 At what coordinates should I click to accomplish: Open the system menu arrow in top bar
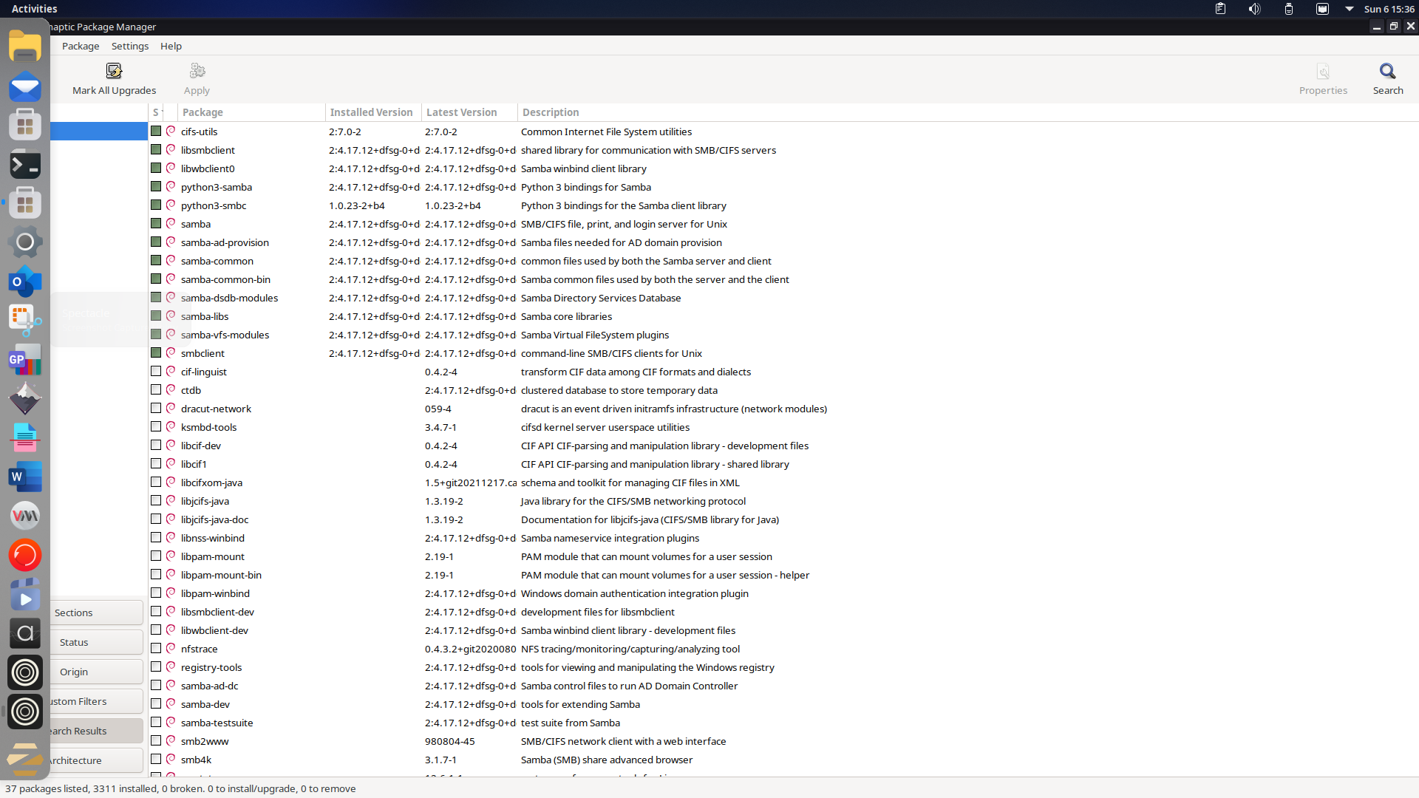pos(1349,9)
